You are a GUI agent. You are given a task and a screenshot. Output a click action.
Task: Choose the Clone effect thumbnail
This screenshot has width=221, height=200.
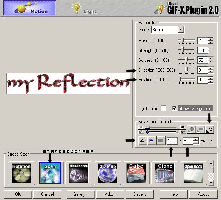pos(165,173)
